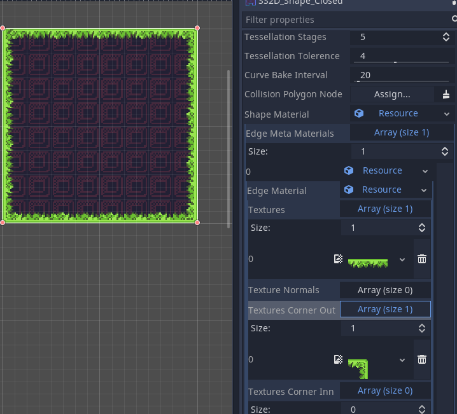Open the Edge Material resource dropdown arrow

pos(424,190)
